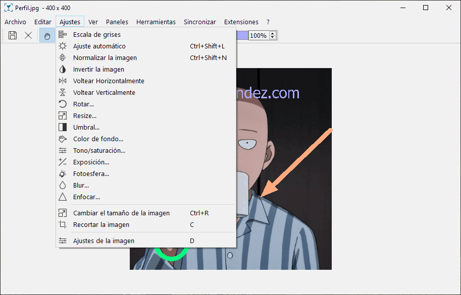Open the Enfocar... filter
The height and width of the screenshot is (295, 461).
(146, 197)
